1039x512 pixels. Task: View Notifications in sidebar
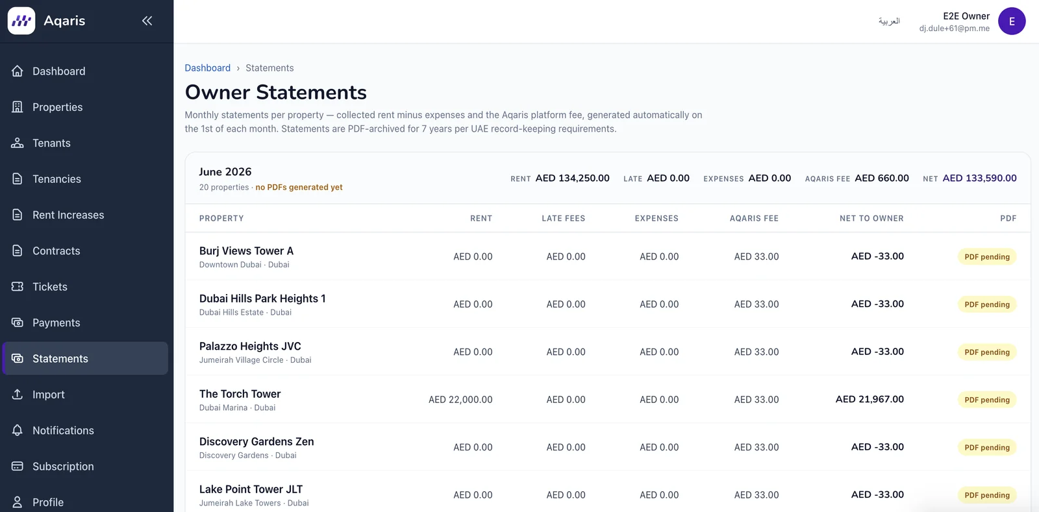click(x=85, y=430)
